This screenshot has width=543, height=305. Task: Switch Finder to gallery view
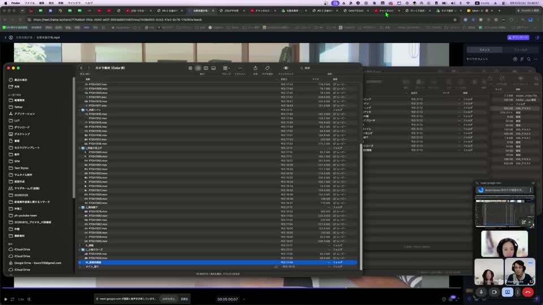[x=213, y=68]
